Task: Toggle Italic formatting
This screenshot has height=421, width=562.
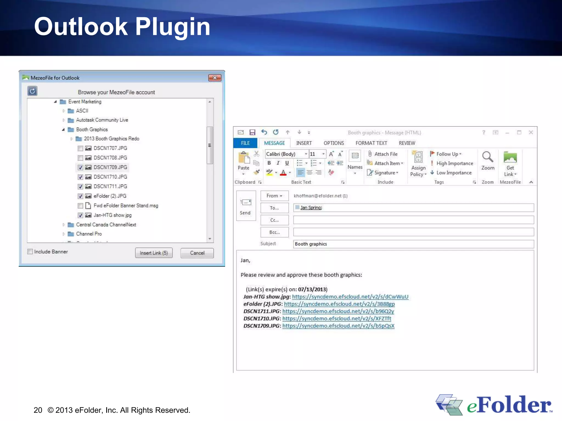Action: click(278, 163)
